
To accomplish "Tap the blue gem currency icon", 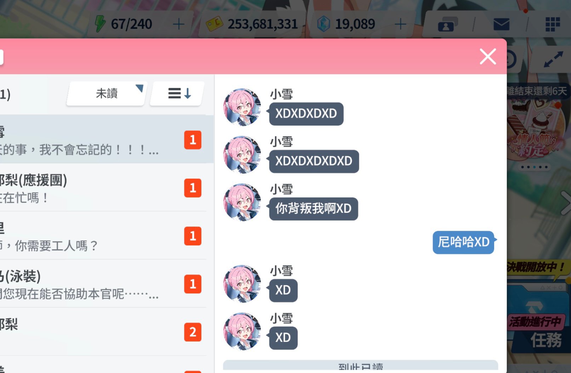I will (x=324, y=24).
